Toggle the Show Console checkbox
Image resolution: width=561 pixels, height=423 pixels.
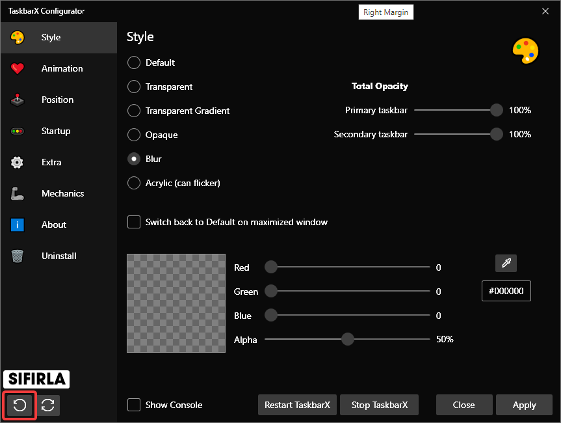pyautogui.click(x=134, y=405)
